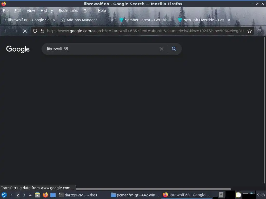
Task: Click the Google logo
Action: click(18, 49)
